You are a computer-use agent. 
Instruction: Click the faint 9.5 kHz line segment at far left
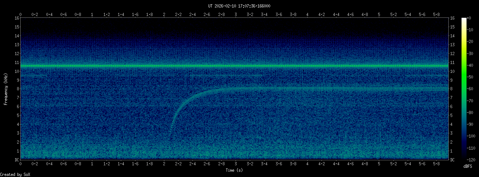click(x=34, y=76)
